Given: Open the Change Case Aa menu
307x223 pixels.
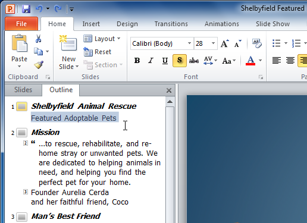Looking at the screenshot, I should pos(229,61).
